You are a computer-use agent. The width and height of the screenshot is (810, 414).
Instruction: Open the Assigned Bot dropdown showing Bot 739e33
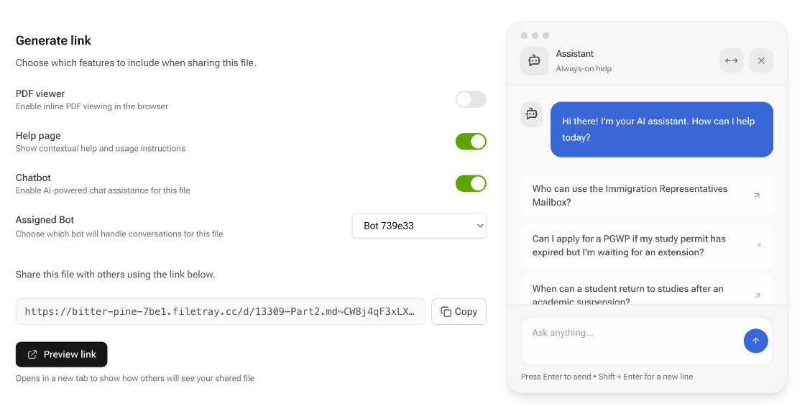tap(419, 225)
